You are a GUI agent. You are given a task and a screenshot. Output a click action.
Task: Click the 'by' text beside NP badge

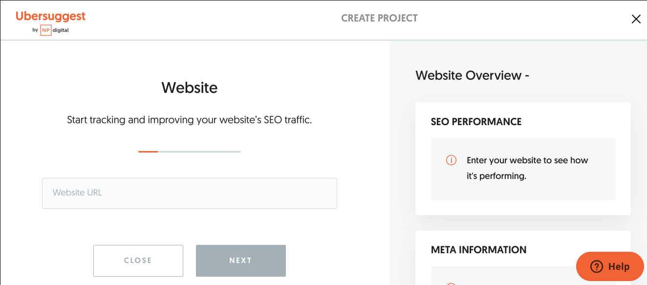35,30
